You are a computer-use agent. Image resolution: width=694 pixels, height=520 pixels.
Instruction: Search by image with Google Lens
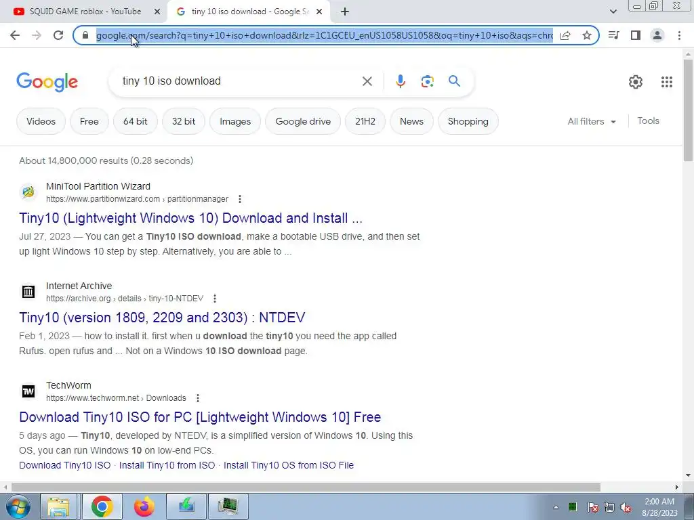pos(427,81)
